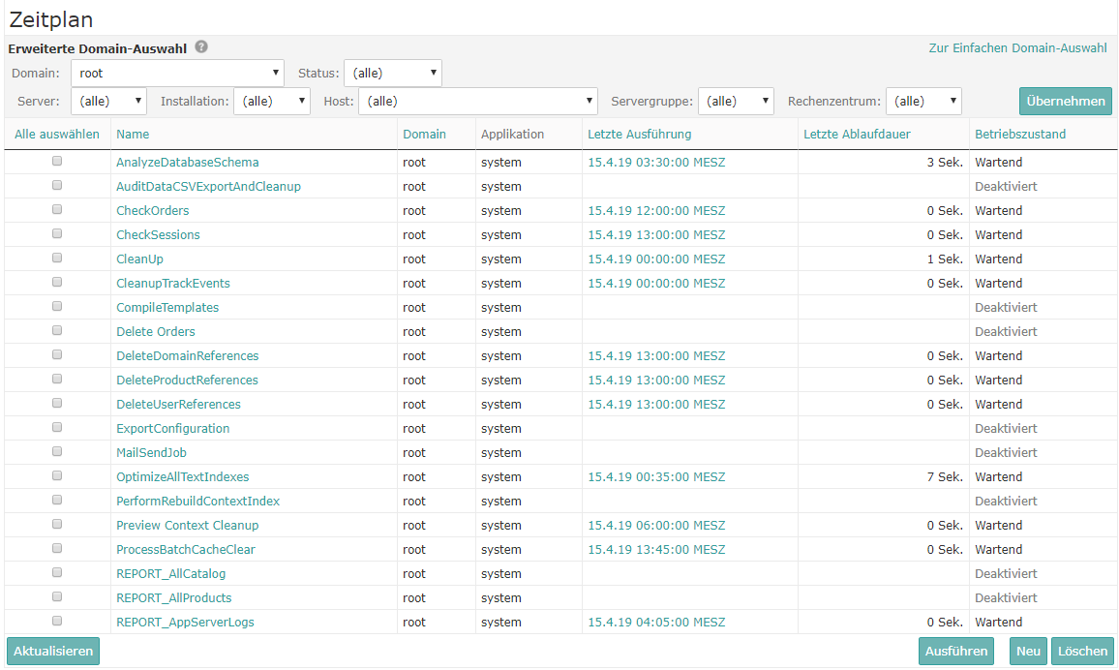Expand the Status dropdown
Viewport: 1119px width, 670px height.
[392, 73]
